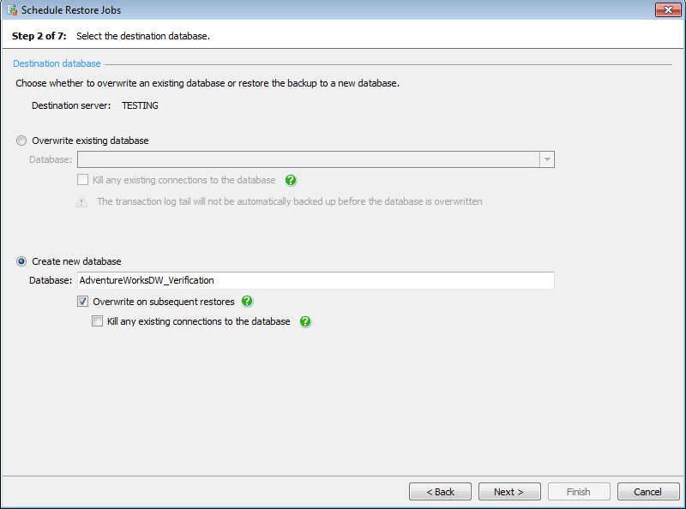686x509 pixels.
Task: Click the transaction log tail warning icon
Action: 81,201
